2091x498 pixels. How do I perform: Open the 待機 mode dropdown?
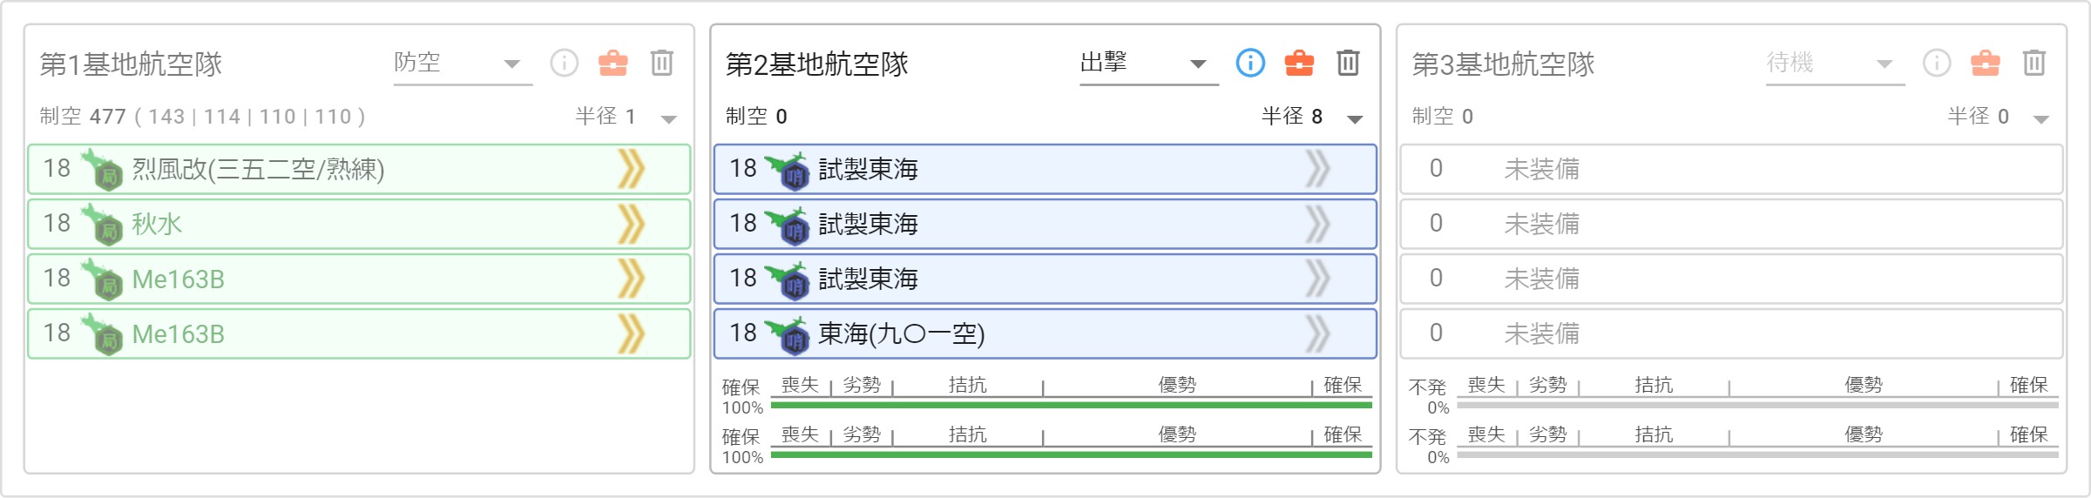coord(1835,63)
